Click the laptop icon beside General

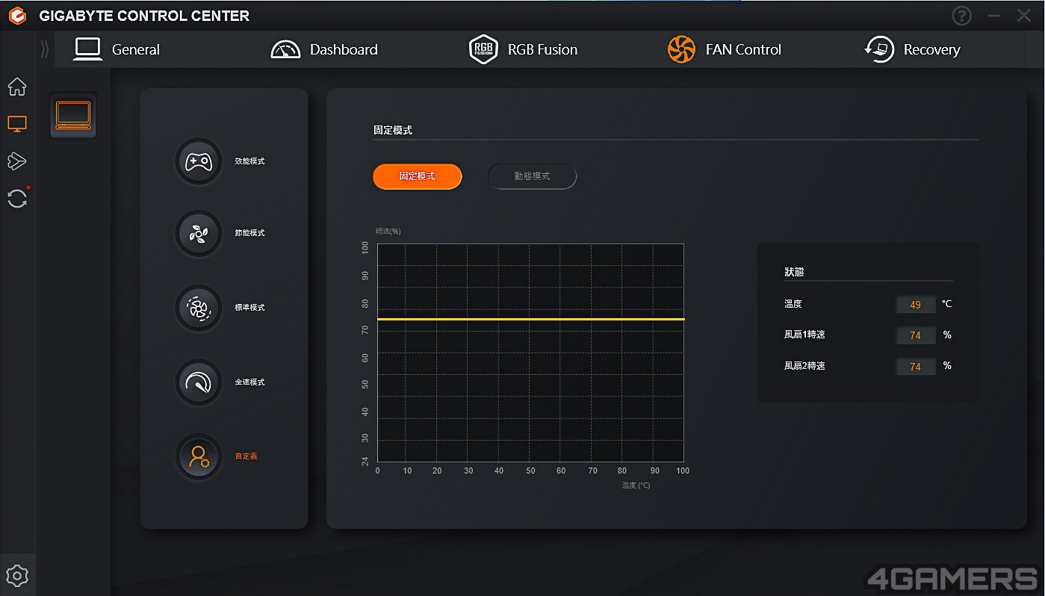point(87,49)
